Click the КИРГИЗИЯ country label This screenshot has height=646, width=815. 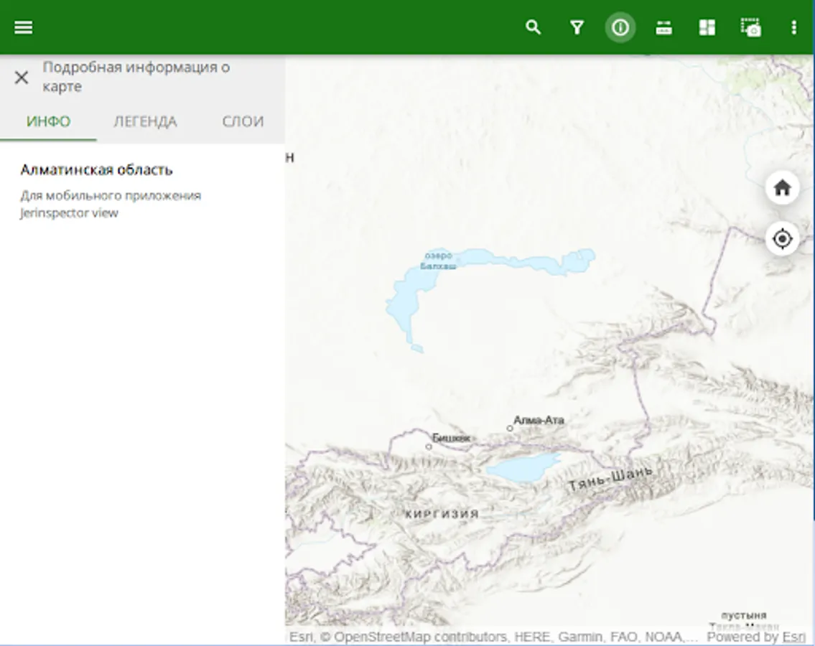[x=442, y=514]
